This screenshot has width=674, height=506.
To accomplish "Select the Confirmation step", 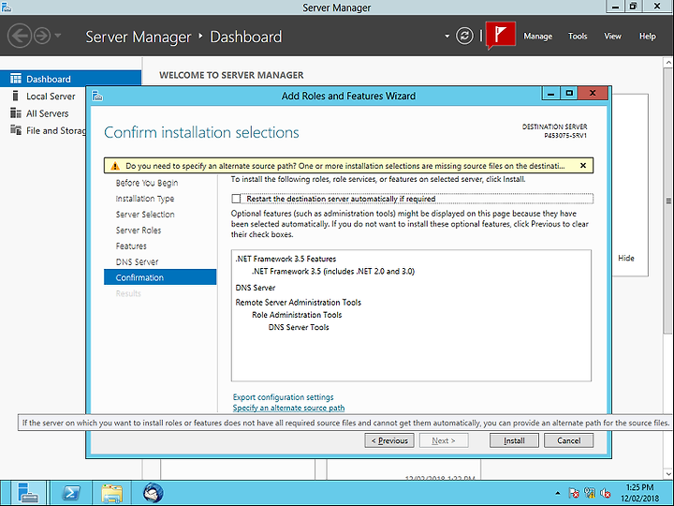I will [160, 277].
